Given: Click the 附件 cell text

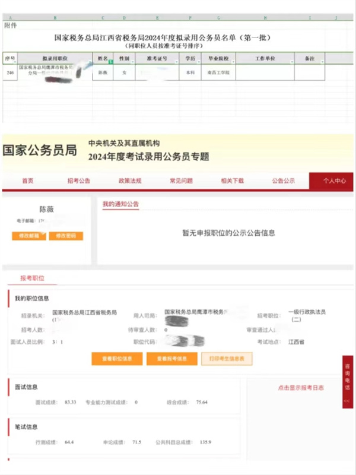Looking at the screenshot, I should point(10,26).
